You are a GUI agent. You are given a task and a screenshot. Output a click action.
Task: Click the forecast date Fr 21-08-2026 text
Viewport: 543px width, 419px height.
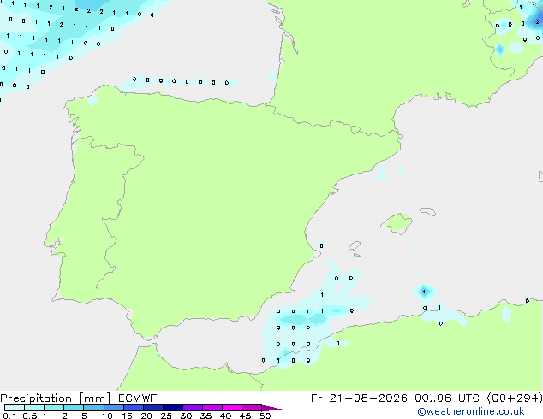pyautogui.click(x=359, y=398)
